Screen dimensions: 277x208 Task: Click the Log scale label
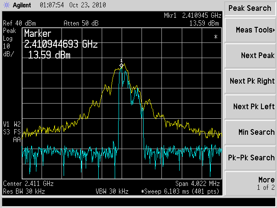(8, 39)
